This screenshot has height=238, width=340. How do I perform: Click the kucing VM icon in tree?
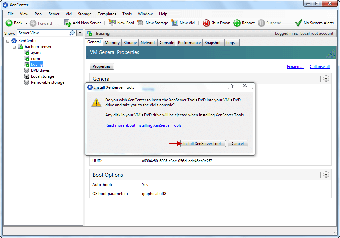[27, 64]
